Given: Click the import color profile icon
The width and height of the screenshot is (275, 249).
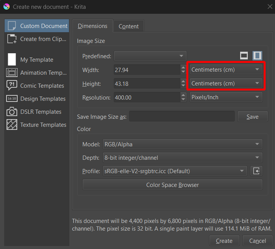Looking at the screenshot, I should coord(256,171).
